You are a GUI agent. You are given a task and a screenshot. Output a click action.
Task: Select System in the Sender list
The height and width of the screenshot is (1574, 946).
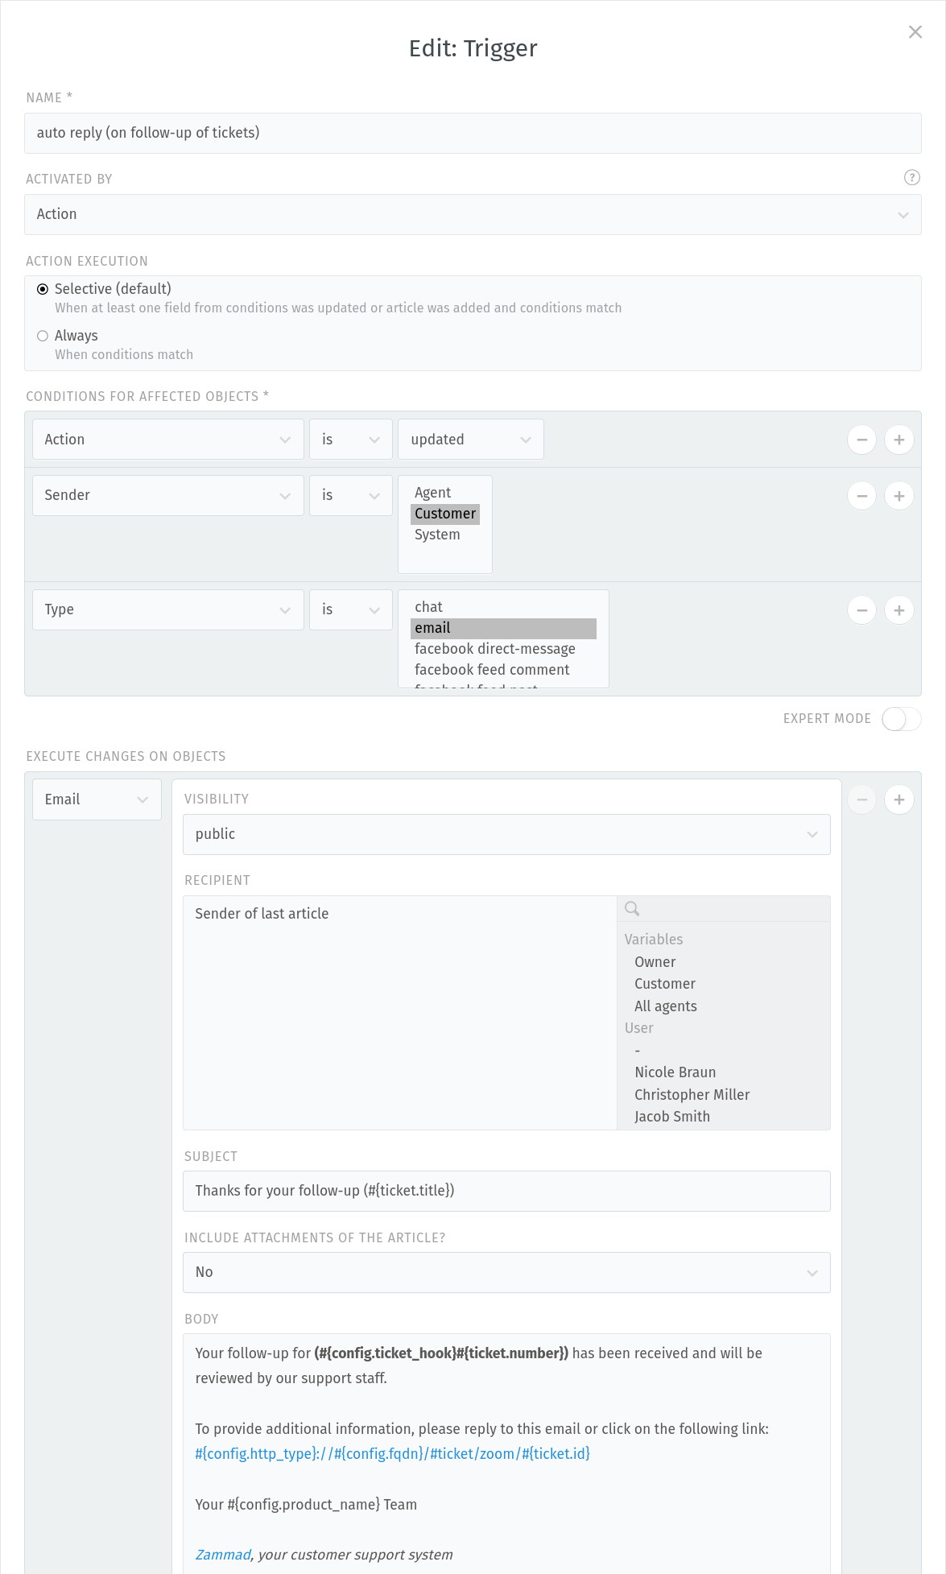click(445, 535)
